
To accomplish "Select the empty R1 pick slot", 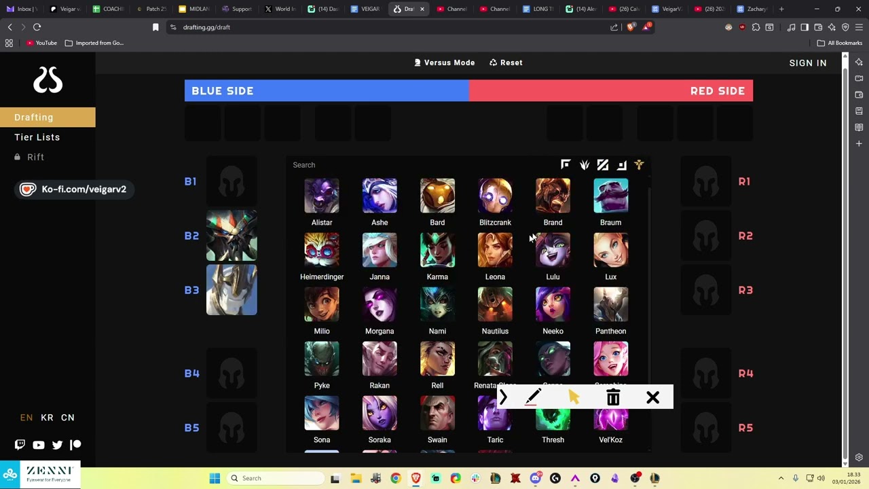I will [706, 181].
